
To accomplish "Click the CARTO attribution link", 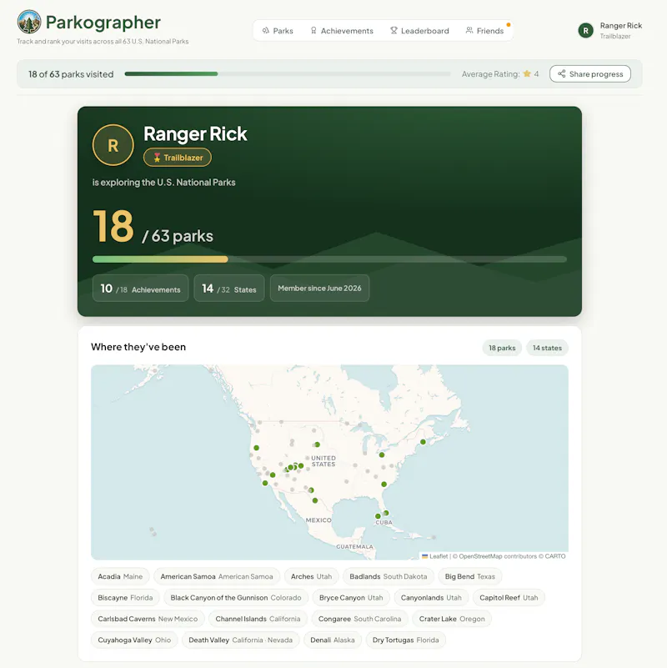I will 555,556.
